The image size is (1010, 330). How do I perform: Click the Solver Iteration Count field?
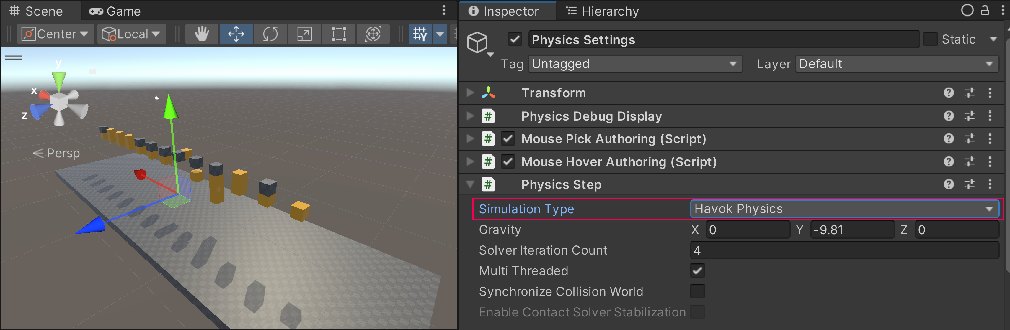[x=844, y=250]
